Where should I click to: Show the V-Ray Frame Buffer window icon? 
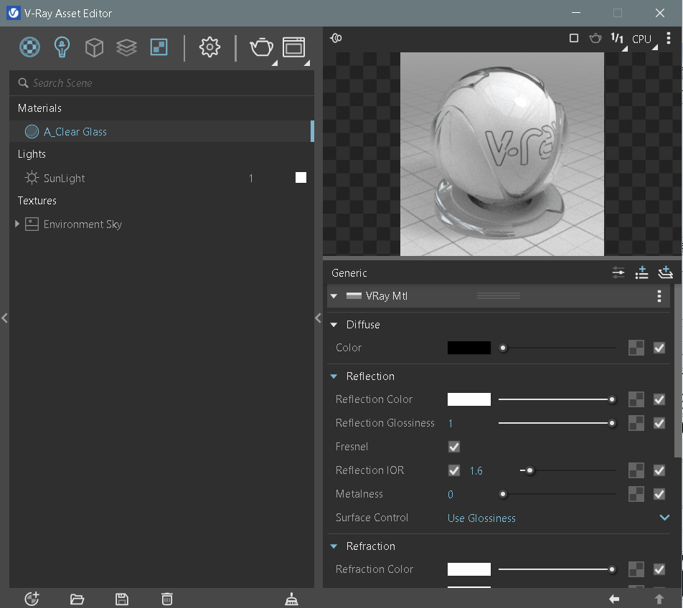[294, 47]
